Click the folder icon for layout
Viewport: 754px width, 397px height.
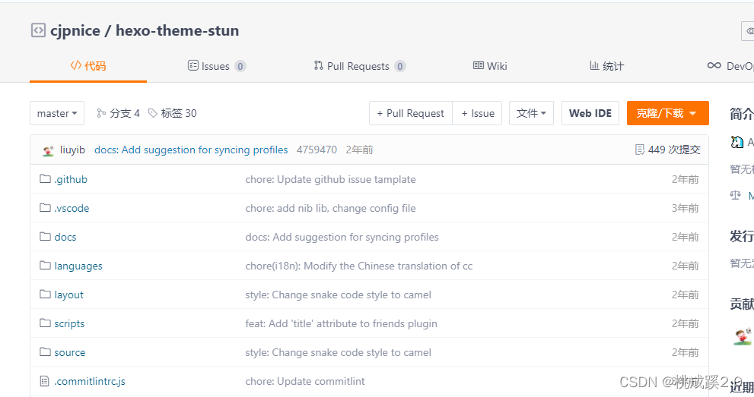[x=45, y=294]
